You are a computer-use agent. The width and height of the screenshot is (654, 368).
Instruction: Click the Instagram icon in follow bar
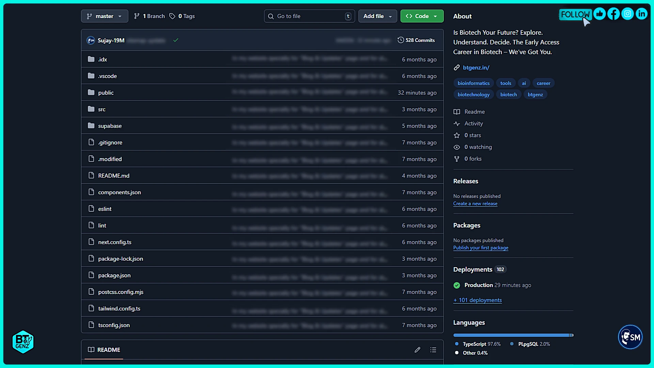(x=627, y=14)
